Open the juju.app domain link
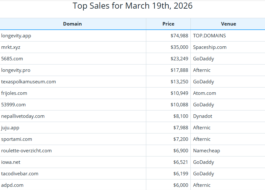The width and height of the screenshot is (265, 190). click(10, 127)
